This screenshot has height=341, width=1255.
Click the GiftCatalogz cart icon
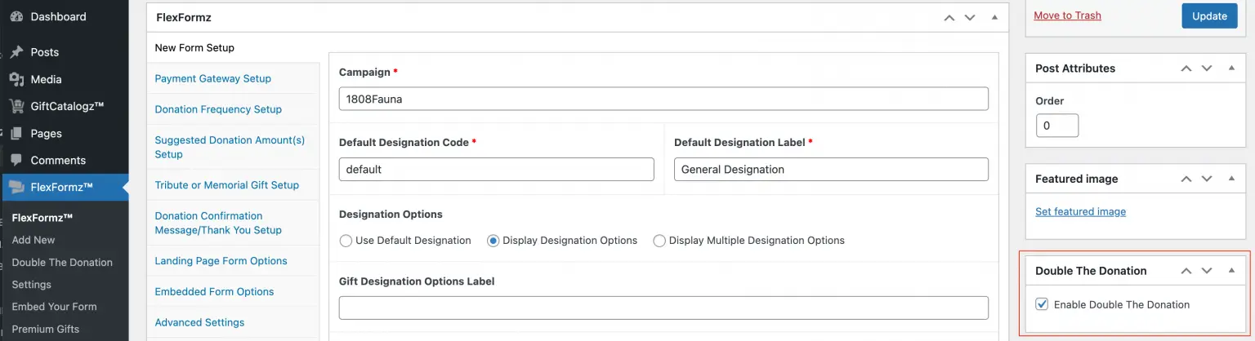click(16, 106)
